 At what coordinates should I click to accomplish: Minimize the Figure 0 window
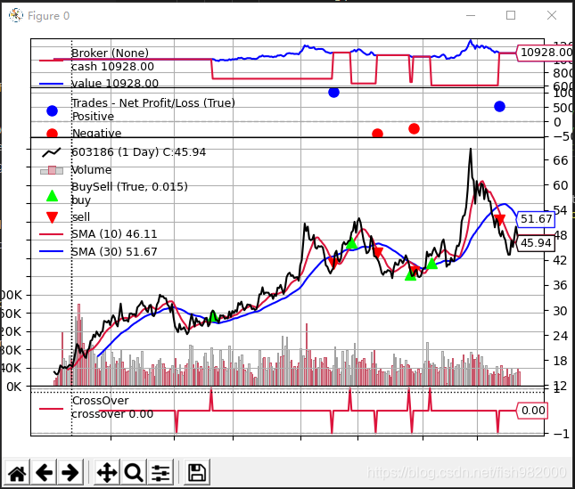(x=471, y=15)
